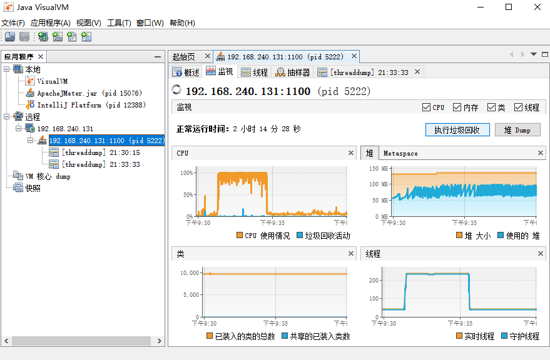Create a JMX connection from the toolbar icon

point(57,36)
